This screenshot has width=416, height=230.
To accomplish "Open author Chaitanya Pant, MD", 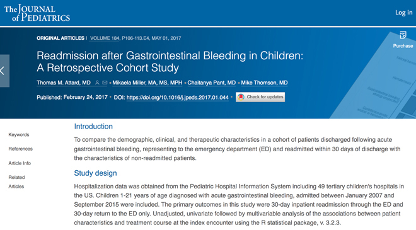I will click(x=211, y=83).
